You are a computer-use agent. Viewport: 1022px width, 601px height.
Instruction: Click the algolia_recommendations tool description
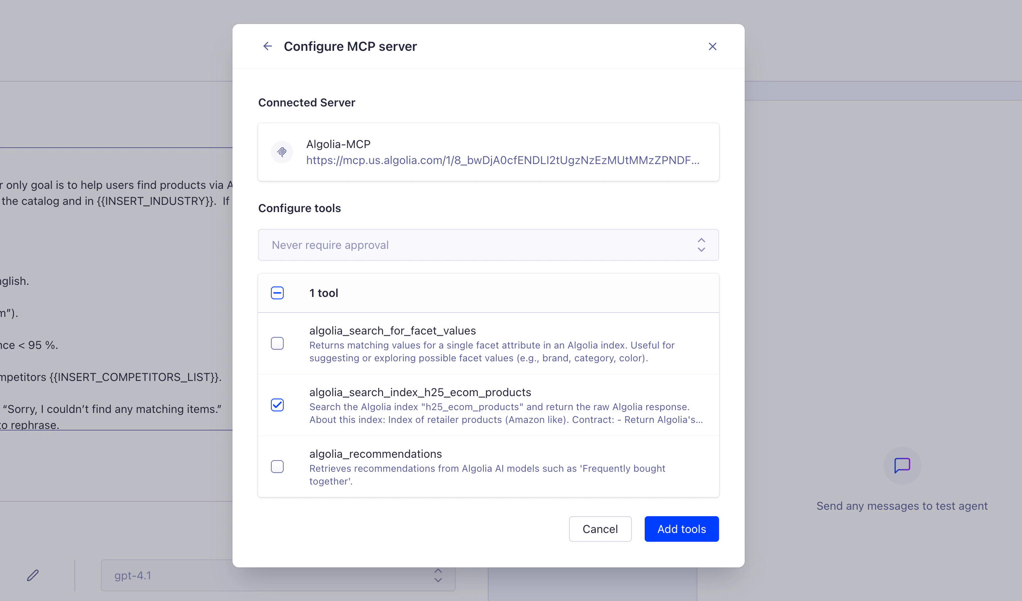pyautogui.click(x=487, y=475)
